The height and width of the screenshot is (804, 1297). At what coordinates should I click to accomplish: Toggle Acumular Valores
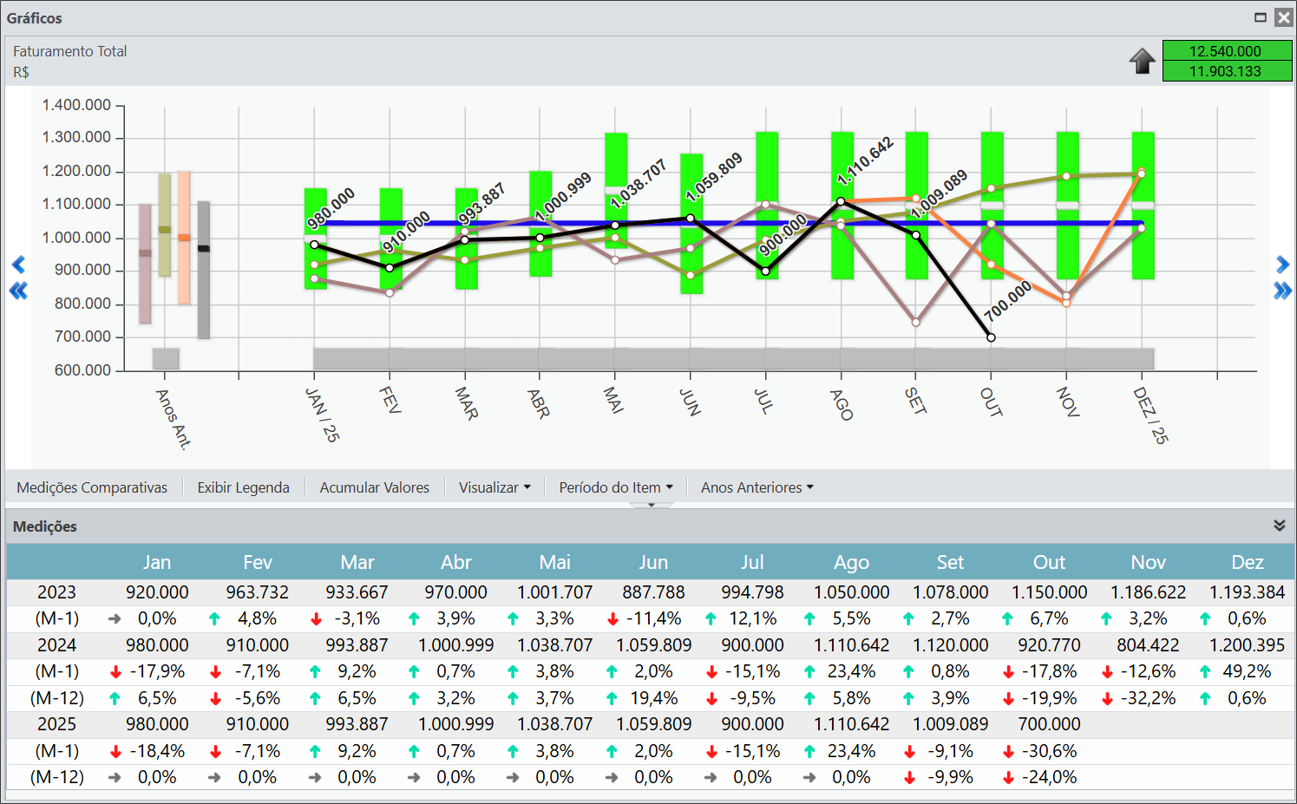click(374, 487)
